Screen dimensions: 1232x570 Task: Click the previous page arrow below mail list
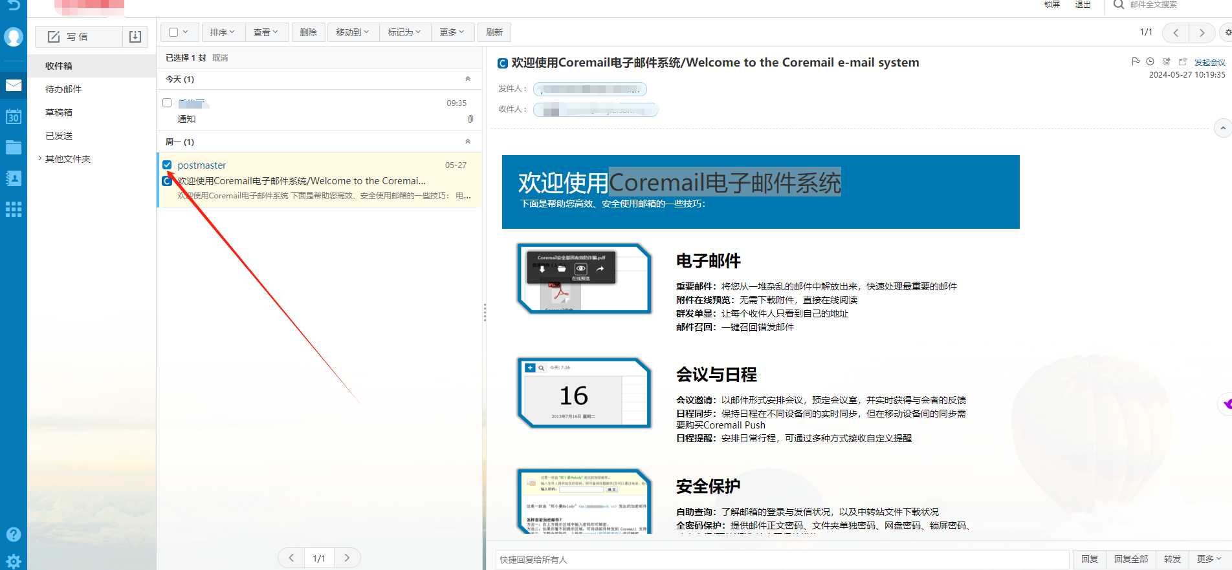(291, 558)
